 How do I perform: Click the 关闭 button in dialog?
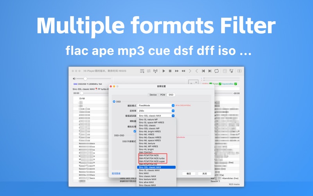pos(204,174)
